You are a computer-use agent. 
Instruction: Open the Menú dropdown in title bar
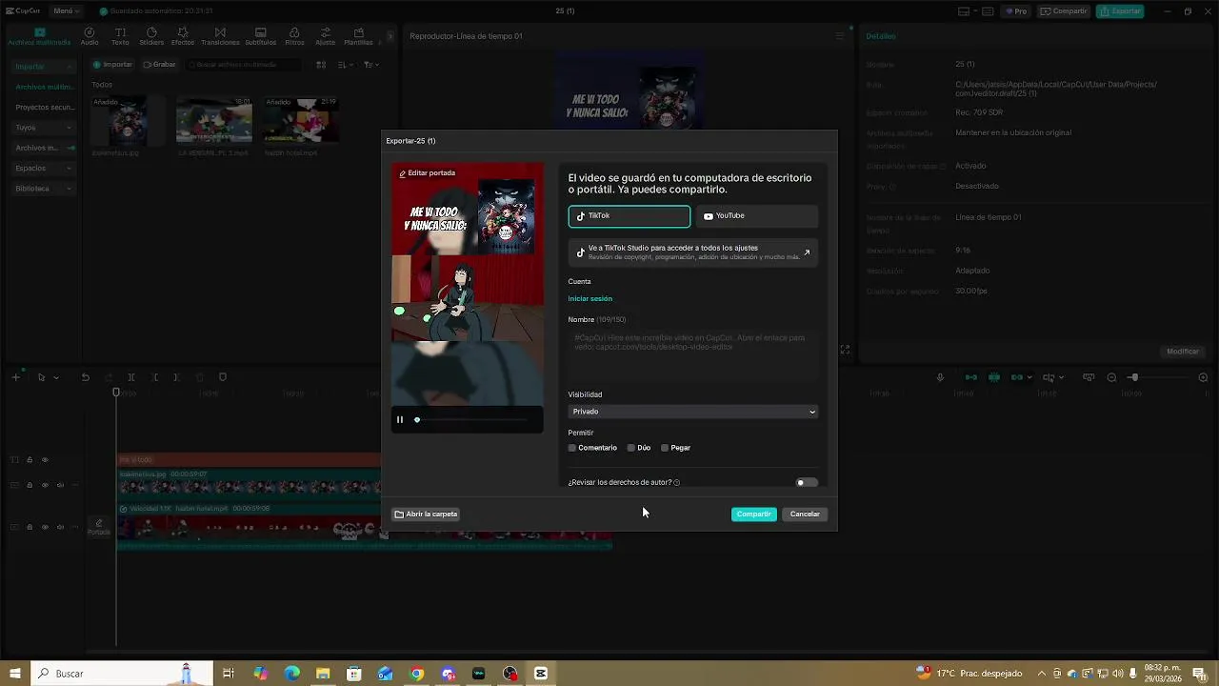66,11
